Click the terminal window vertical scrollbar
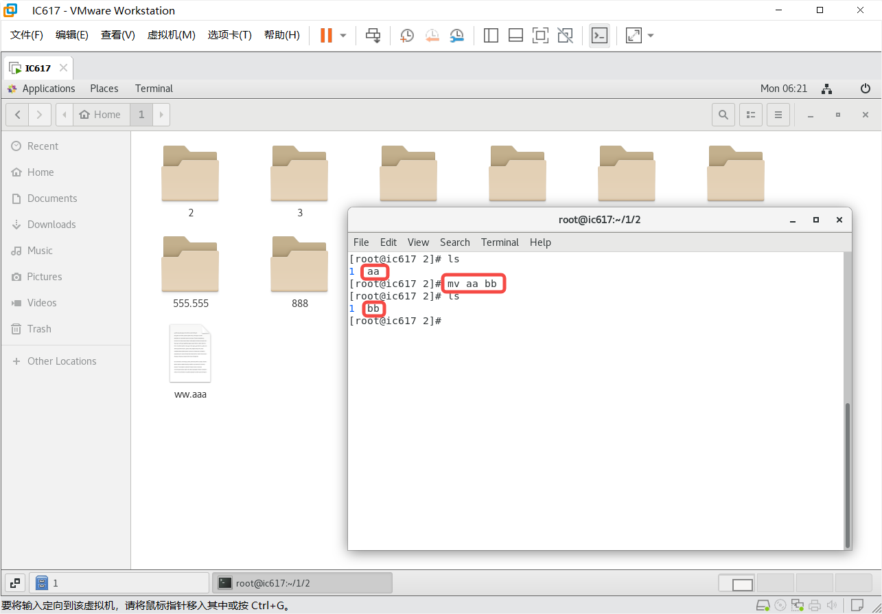The image size is (882, 614). [848, 474]
